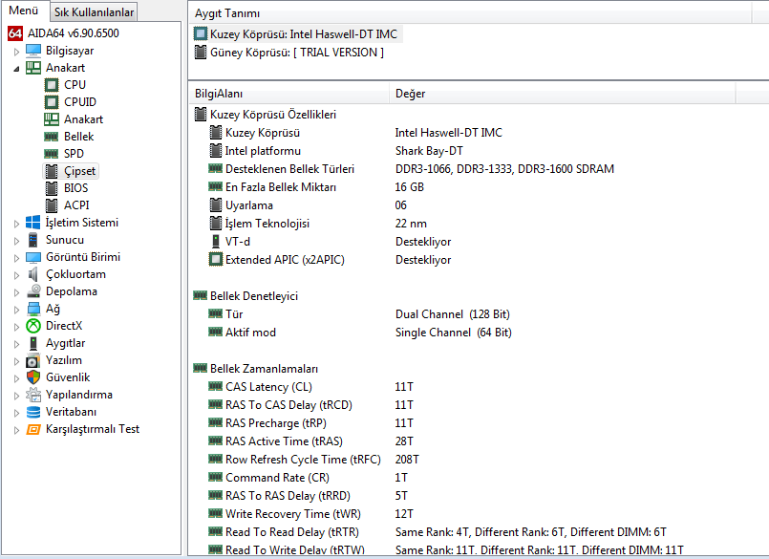Open the Anakart sub-item motherboard icon

[52, 119]
